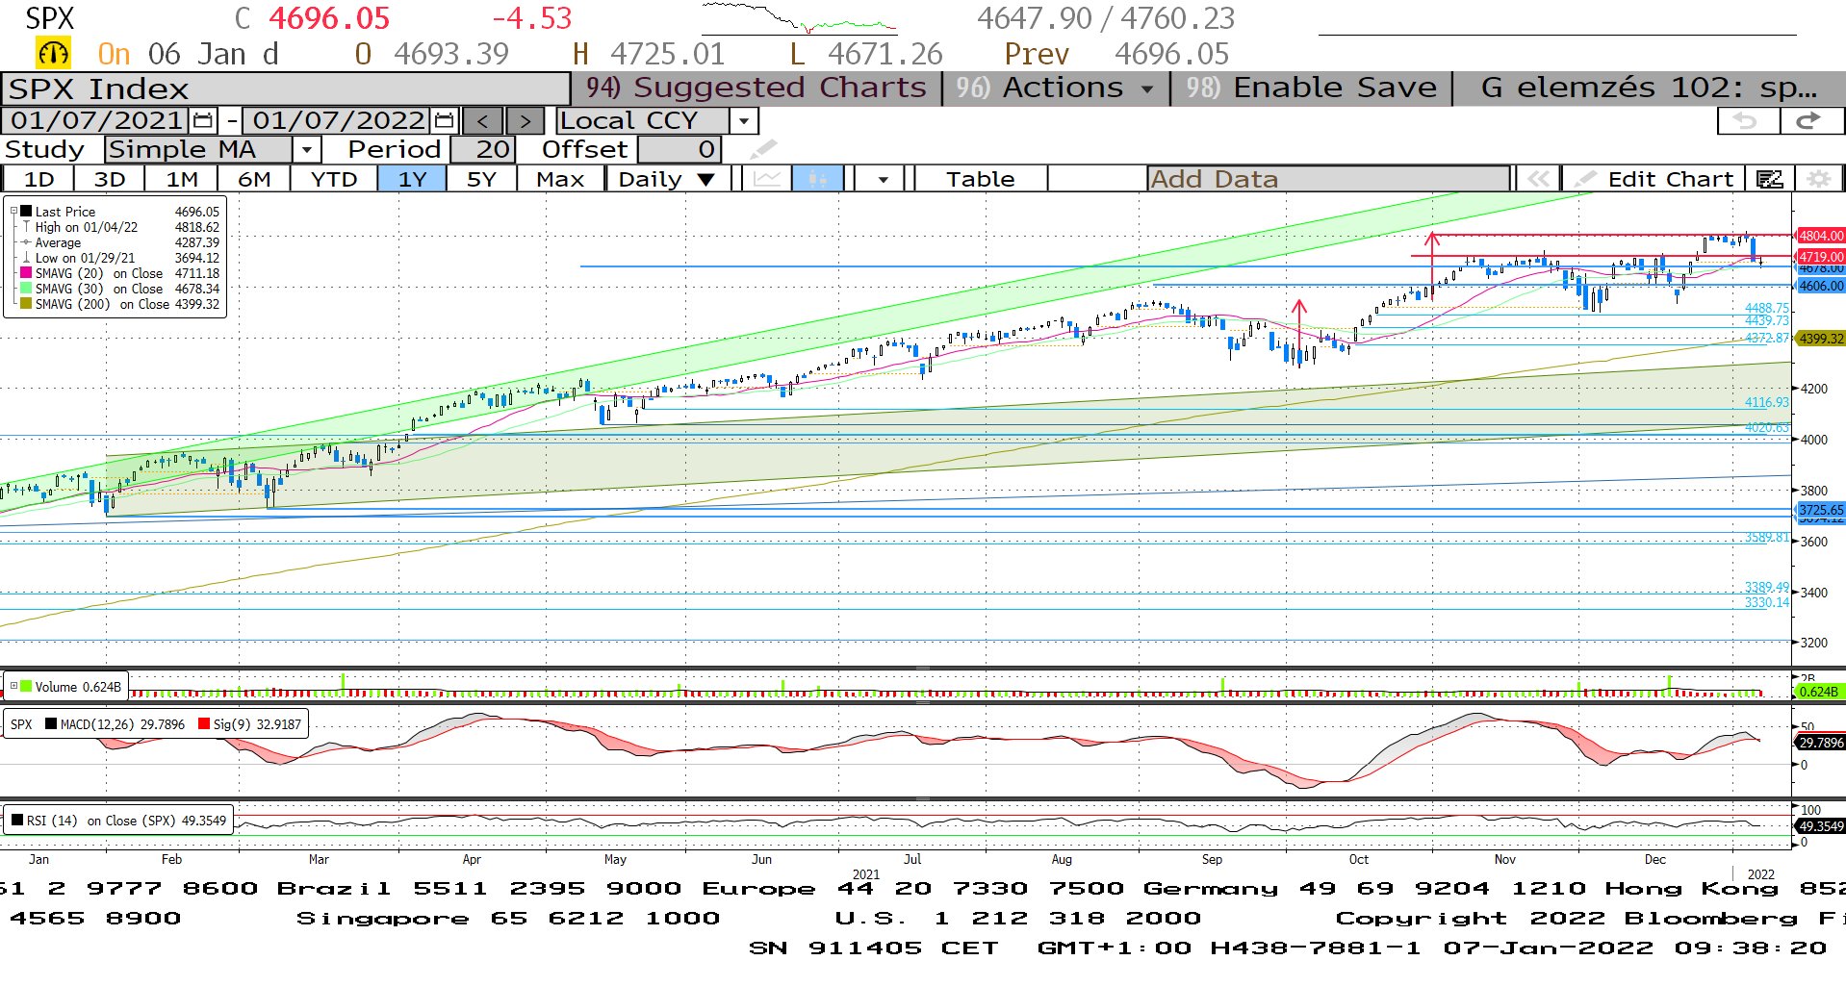The width and height of the screenshot is (1846, 986).
Task: Open the chart type dropdown arrow
Action: tap(883, 179)
